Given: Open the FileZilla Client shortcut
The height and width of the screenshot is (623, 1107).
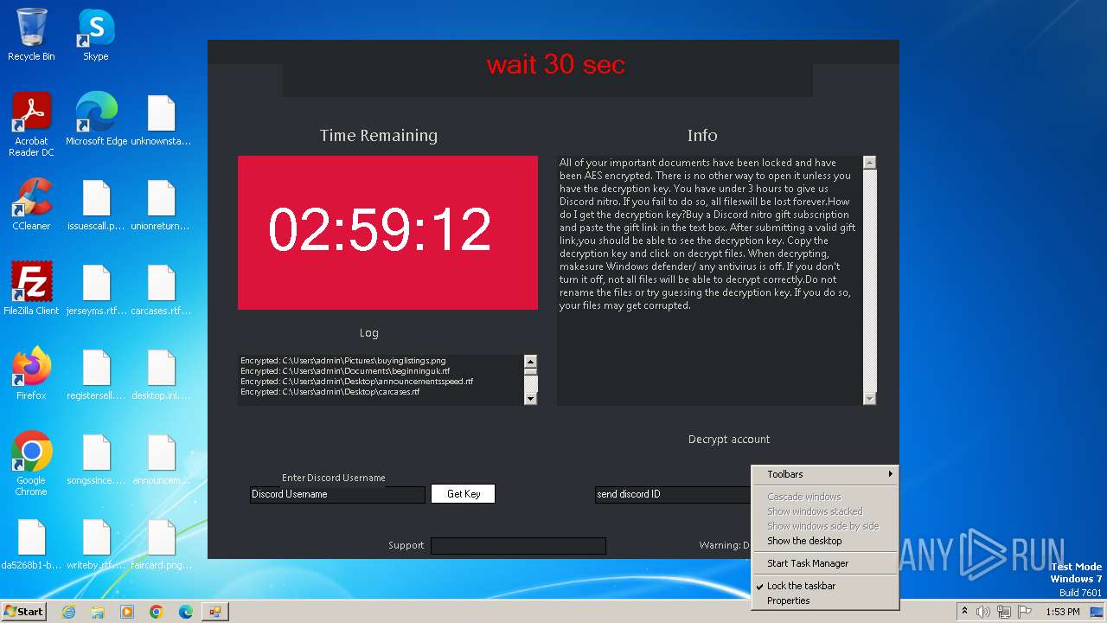Looking at the screenshot, I should click(31, 289).
